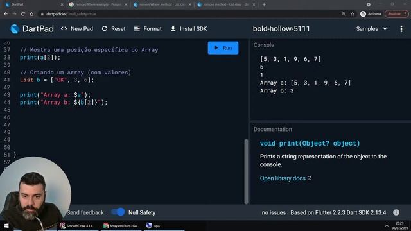Show hidden system tray icons
411x231 pixels.
[387, 225]
